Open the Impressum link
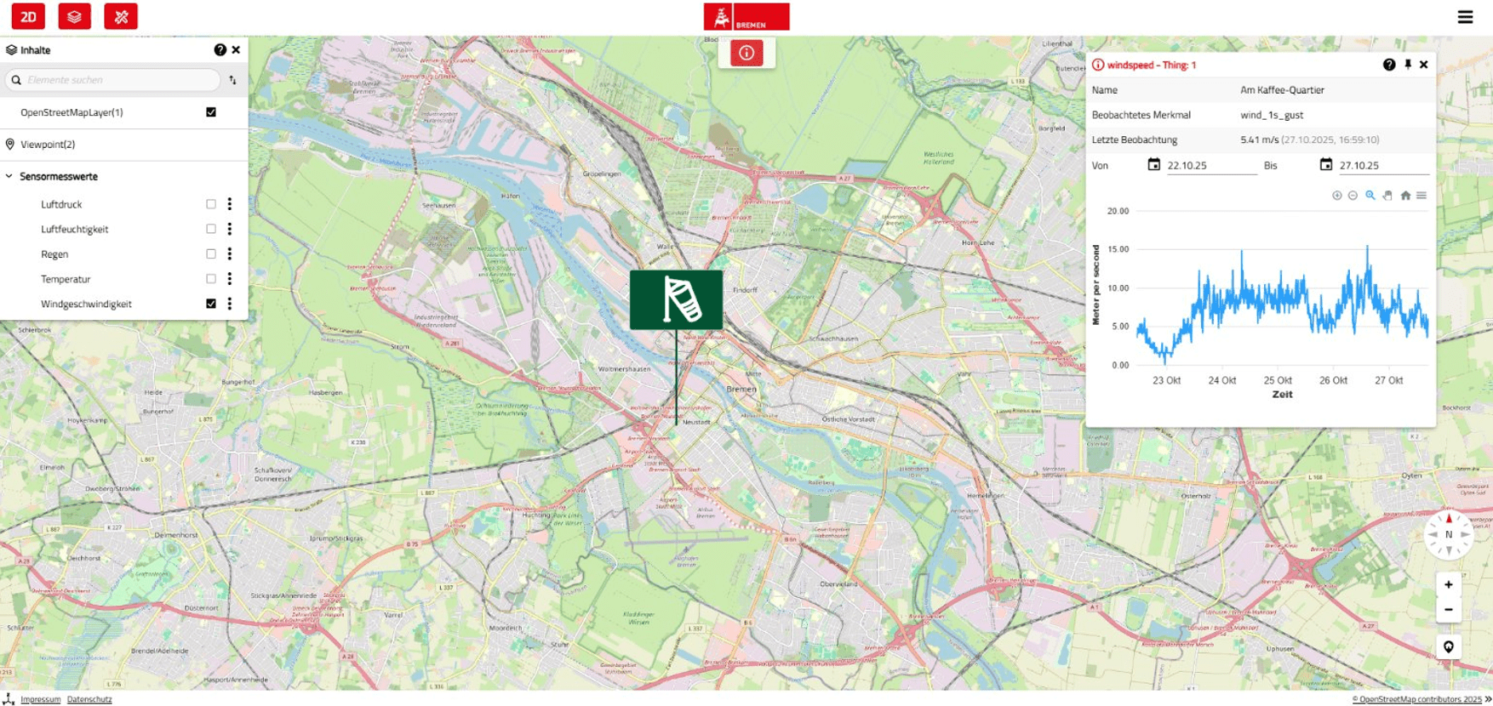The height and width of the screenshot is (706, 1493). click(x=40, y=699)
